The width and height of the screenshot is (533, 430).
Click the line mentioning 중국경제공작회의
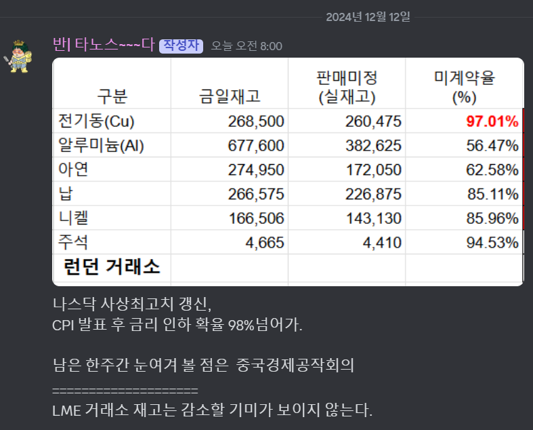tap(203, 365)
